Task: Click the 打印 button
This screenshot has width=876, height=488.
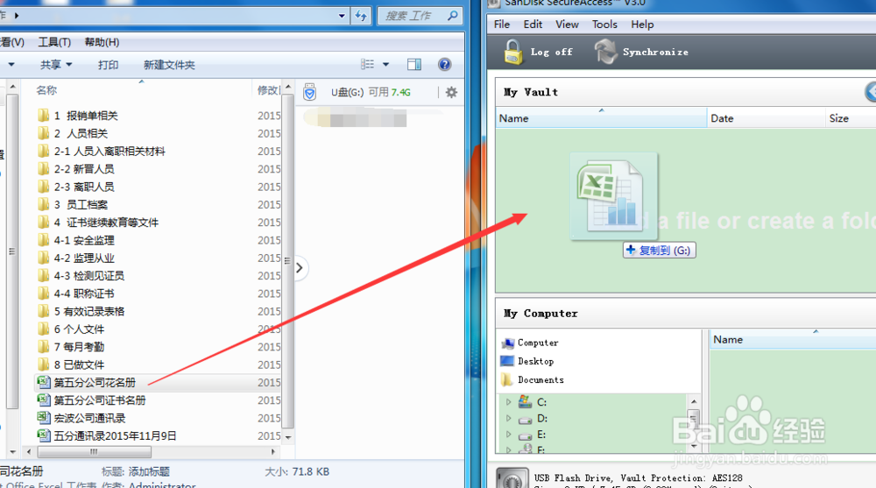Action: point(108,65)
